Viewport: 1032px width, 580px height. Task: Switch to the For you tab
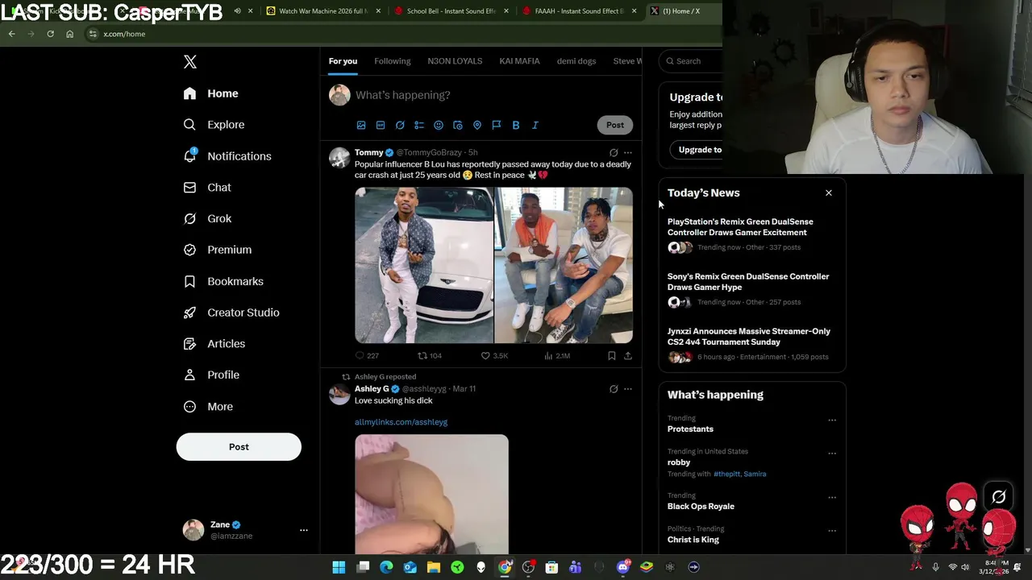tap(343, 61)
